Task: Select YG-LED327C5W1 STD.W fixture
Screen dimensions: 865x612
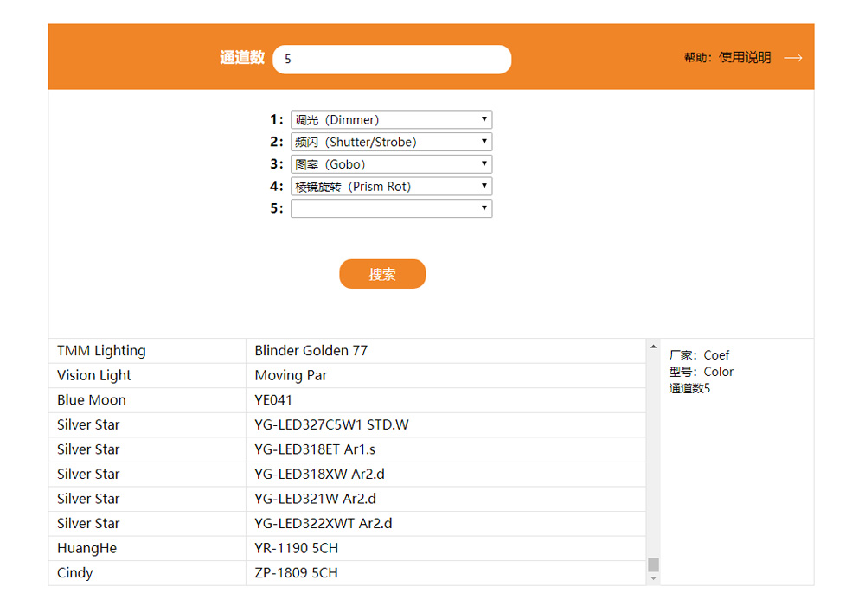Action: [346, 425]
